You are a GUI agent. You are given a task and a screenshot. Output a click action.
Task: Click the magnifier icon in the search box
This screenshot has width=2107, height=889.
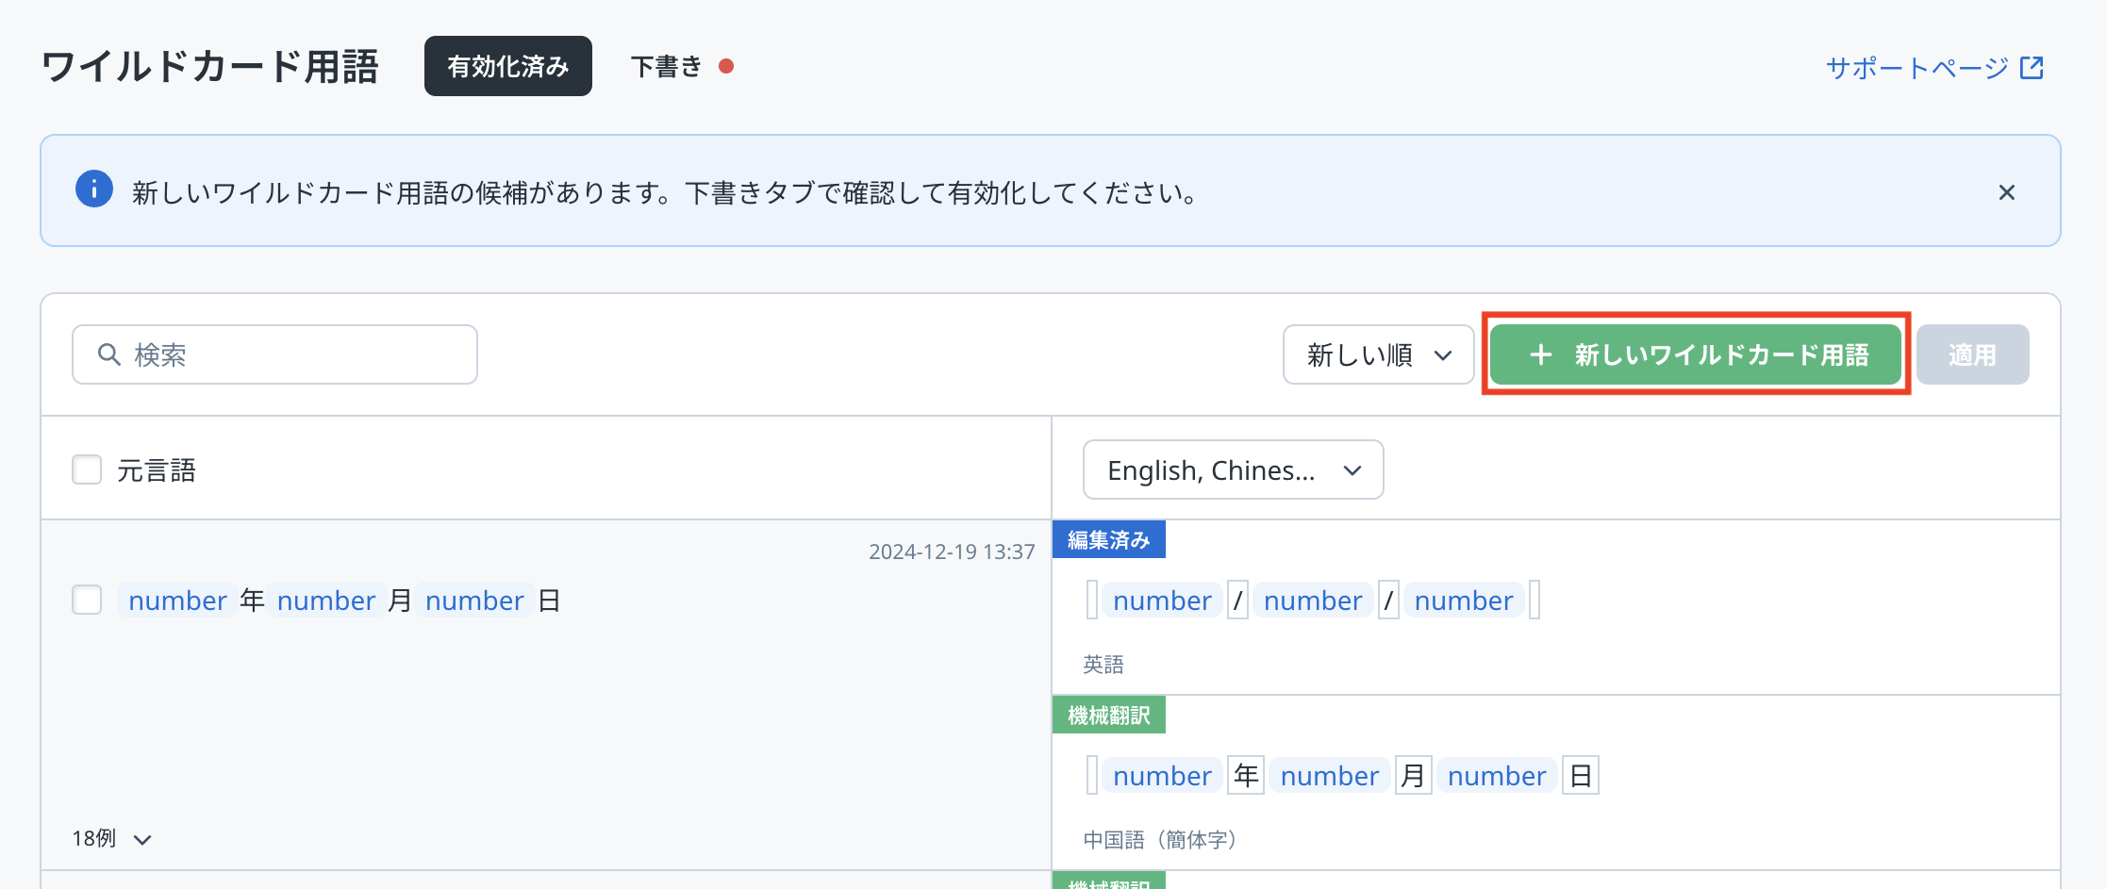pos(109,354)
